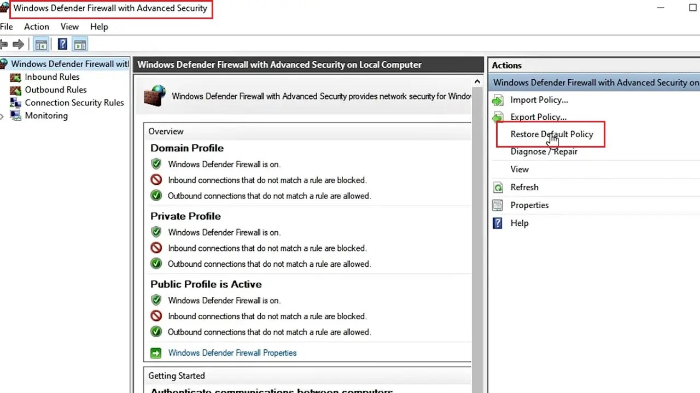Open the Action menu
Image resolution: width=700 pixels, height=393 pixels.
coord(36,26)
